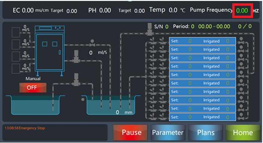Select the first zone Set value
Viewport: 263px width, 143px height.
coord(190,41)
